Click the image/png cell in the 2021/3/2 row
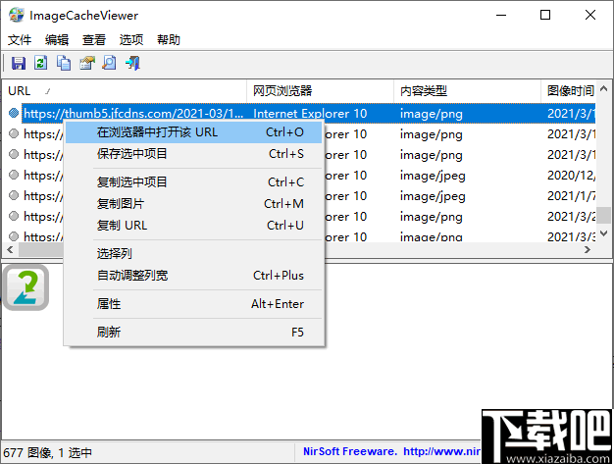 (x=432, y=217)
